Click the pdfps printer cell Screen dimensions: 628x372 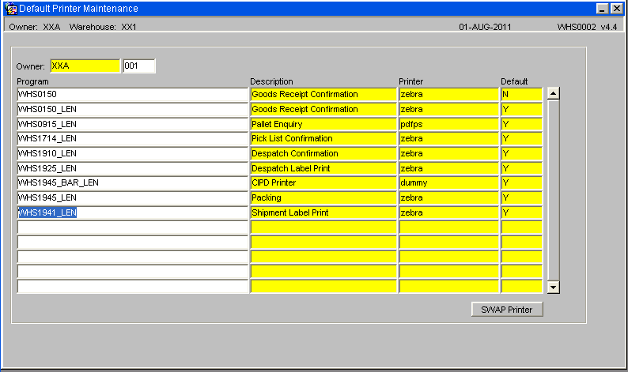click(x=448, y=124)
